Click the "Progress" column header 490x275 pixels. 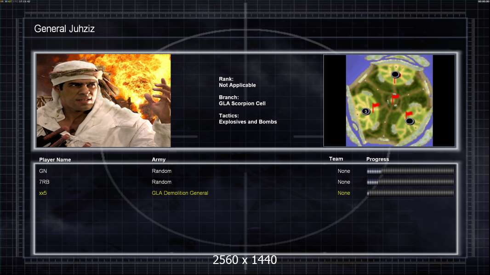click(377, 159)
